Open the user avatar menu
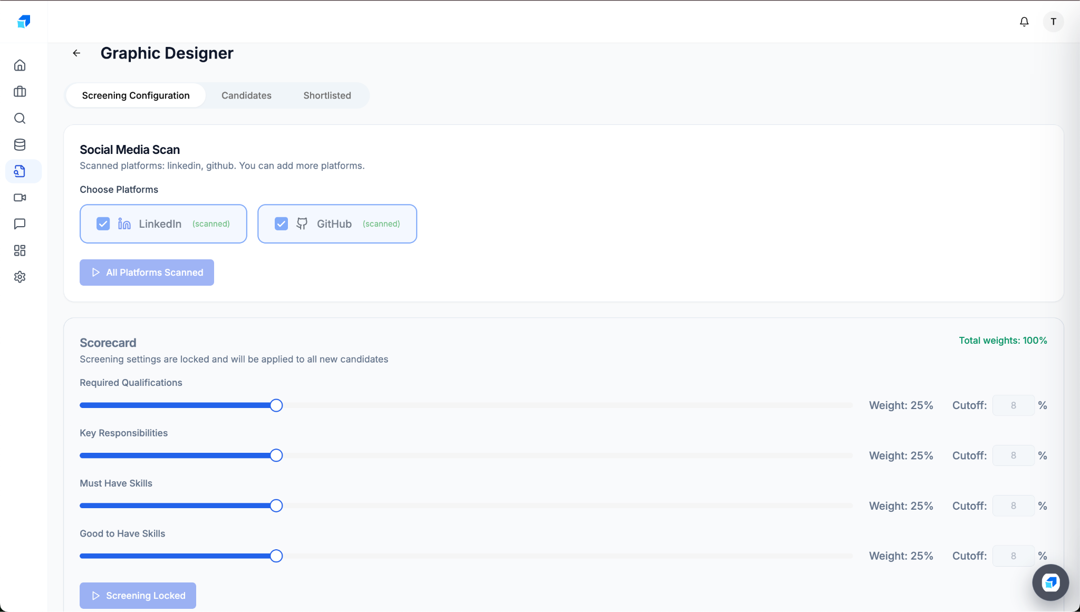 point(1052,22)
